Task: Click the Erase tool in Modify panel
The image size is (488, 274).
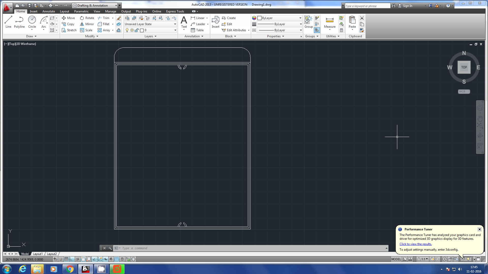Action: 119,18
